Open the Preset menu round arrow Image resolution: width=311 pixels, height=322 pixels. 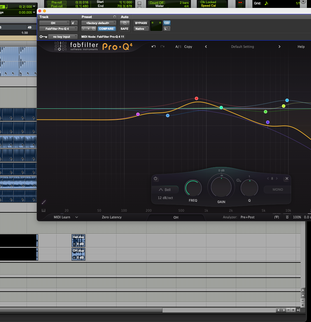click(x=114, y=17)
